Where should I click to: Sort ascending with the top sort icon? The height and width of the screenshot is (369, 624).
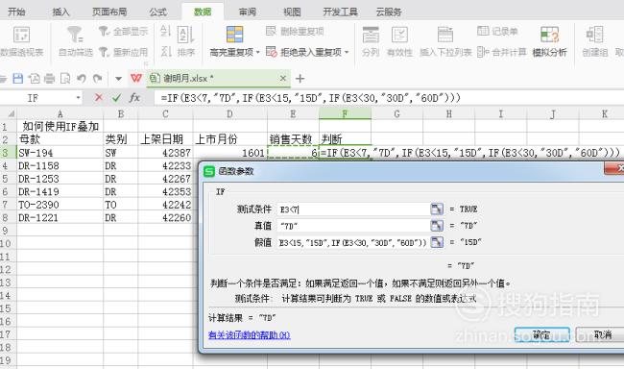click(165, 31)
